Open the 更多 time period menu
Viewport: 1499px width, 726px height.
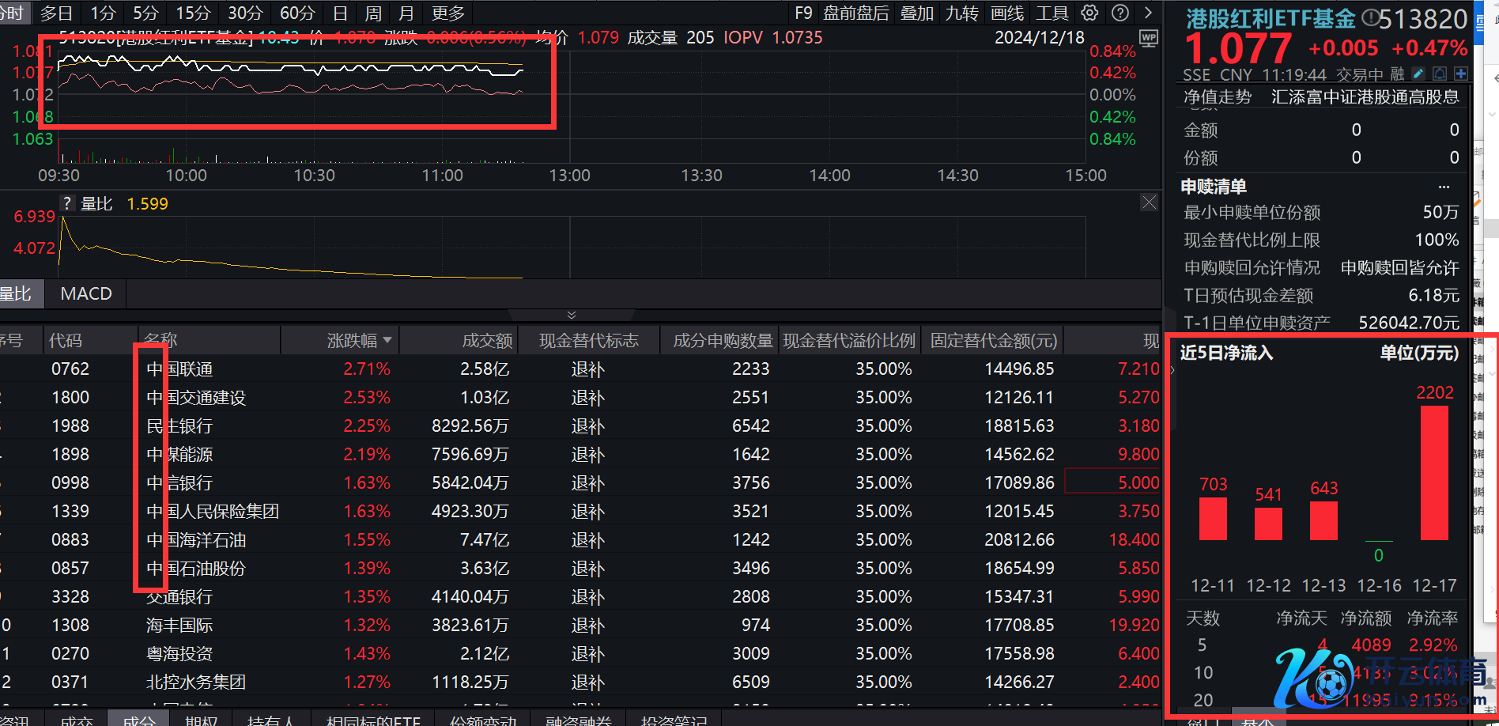[x=448, y=13]
